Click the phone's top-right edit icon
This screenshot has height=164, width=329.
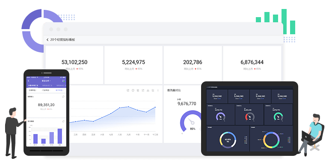coord(63,81)
